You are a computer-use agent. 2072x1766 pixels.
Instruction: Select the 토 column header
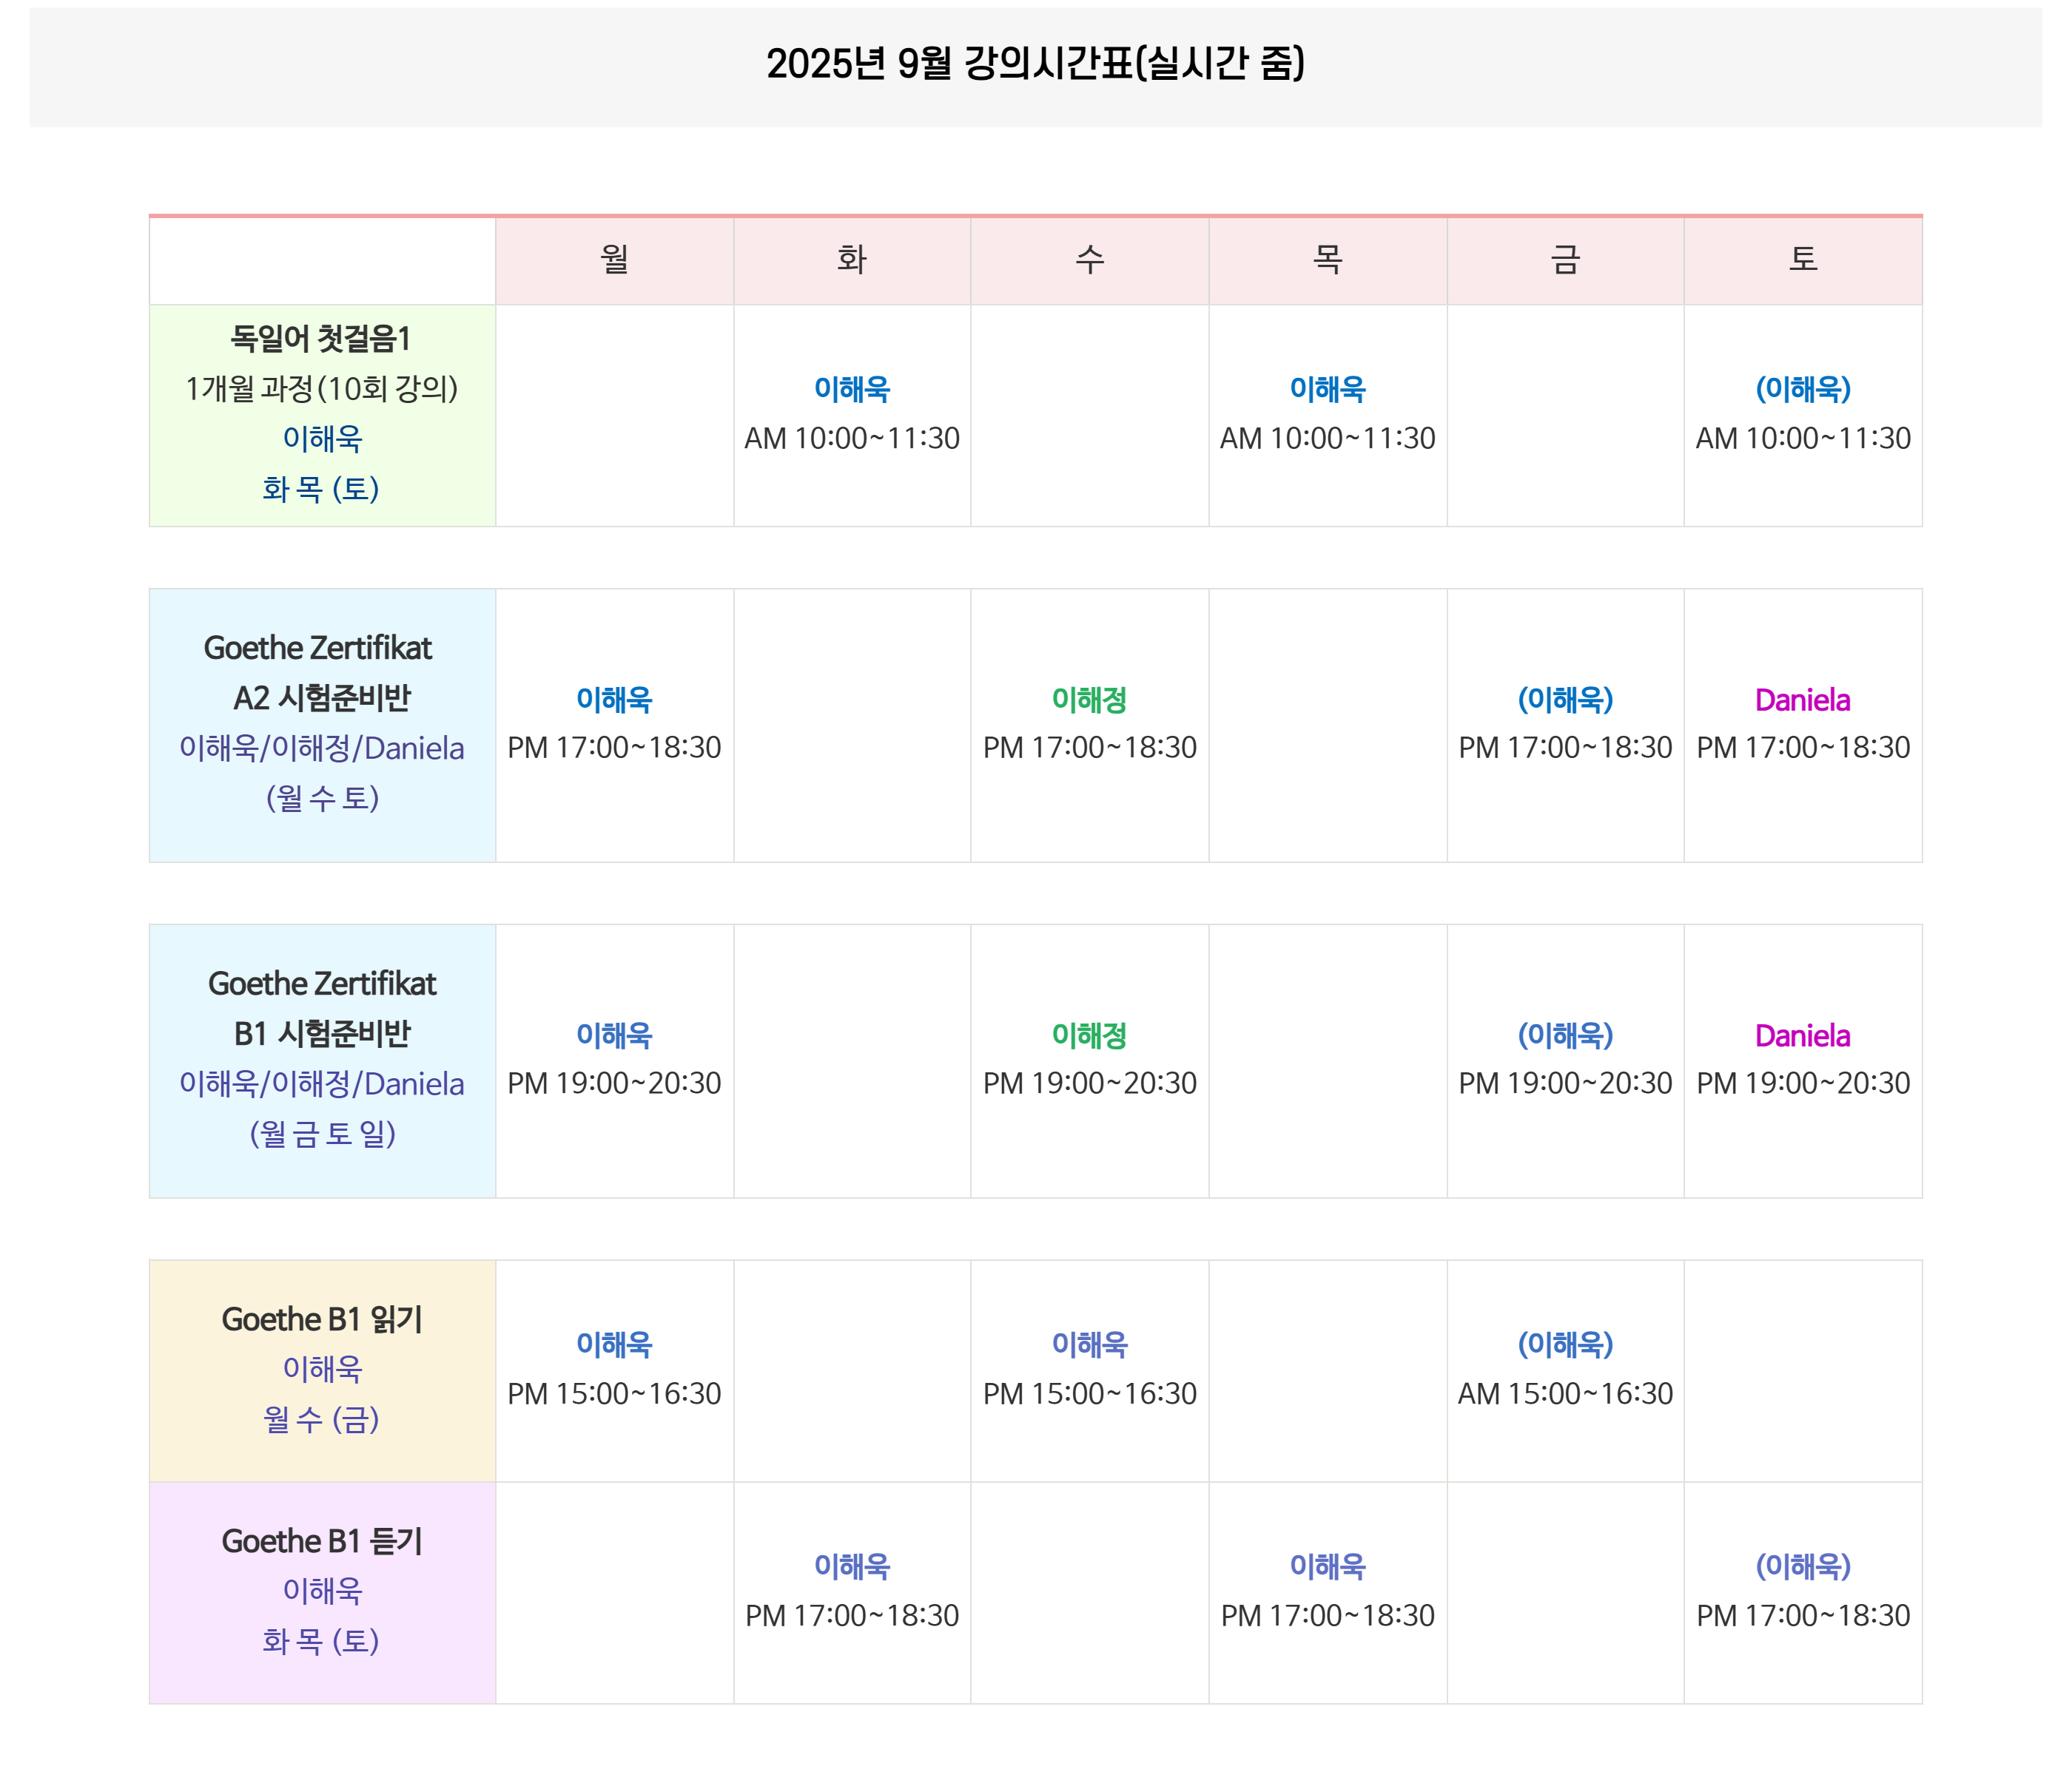pyautogui.click(x=1803, y=260)
